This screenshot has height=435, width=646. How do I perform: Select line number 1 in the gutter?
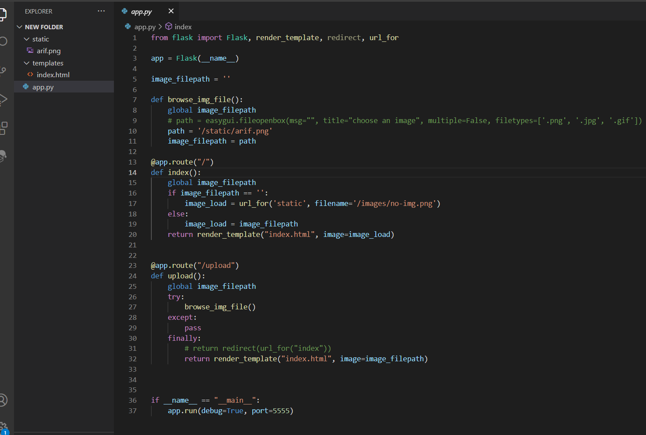(135, 38)
